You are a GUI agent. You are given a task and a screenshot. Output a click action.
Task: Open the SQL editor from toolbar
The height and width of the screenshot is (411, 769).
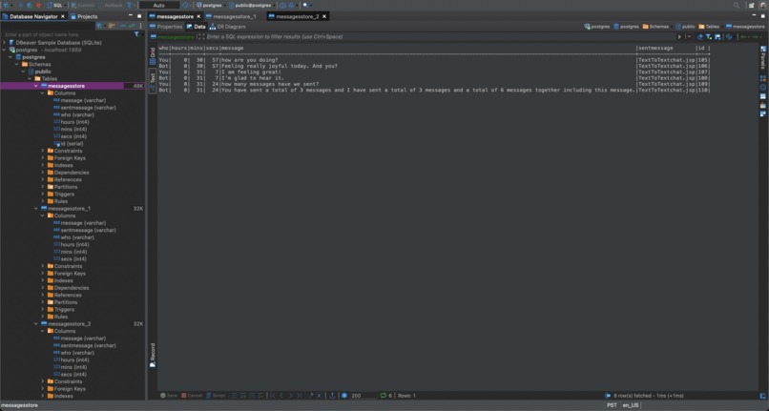coord(55,6)
